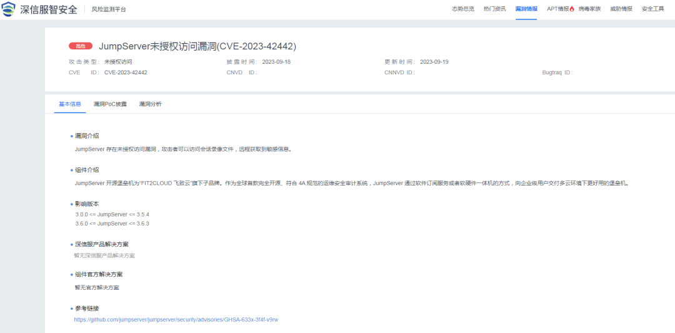Open the 态势总览 nav item

click(x=463, y=9)
